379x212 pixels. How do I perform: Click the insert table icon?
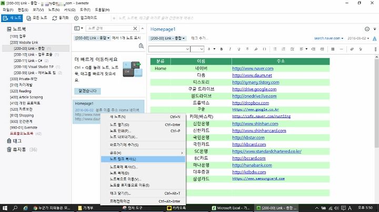tap(333, 49)
